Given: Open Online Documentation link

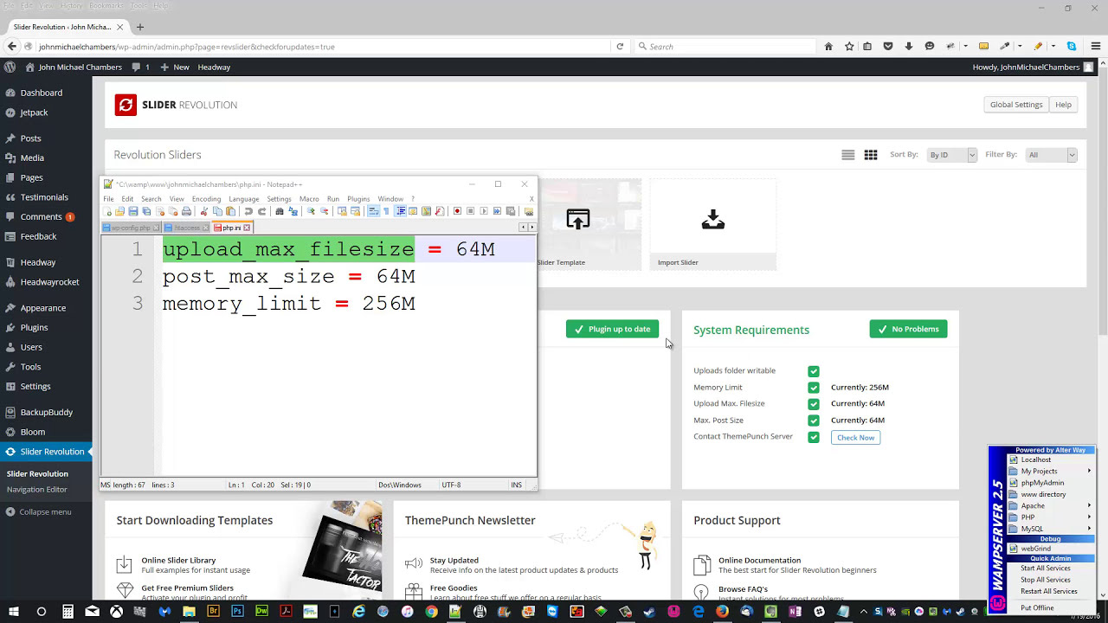Looking at the screenshot, I should [x=759, y=561].
